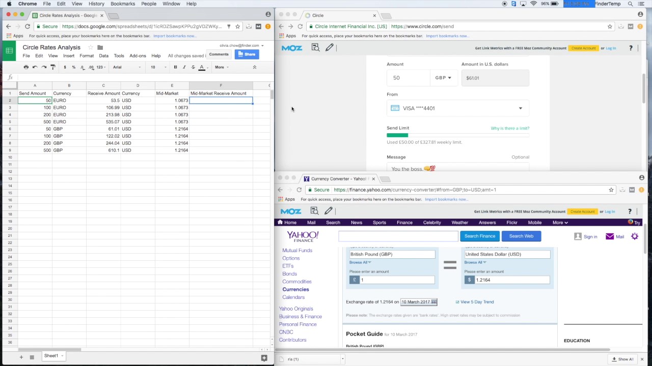Apply percent format with the % icon
652x366 pixels.
(73, 67)
